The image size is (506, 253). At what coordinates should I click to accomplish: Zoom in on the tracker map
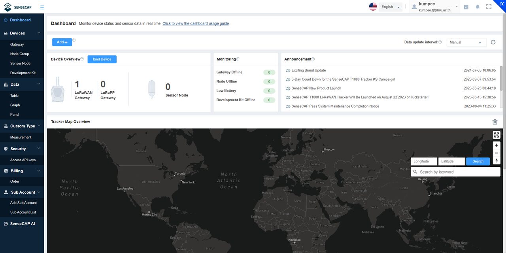pyautogui.click(x=497, y=145)
